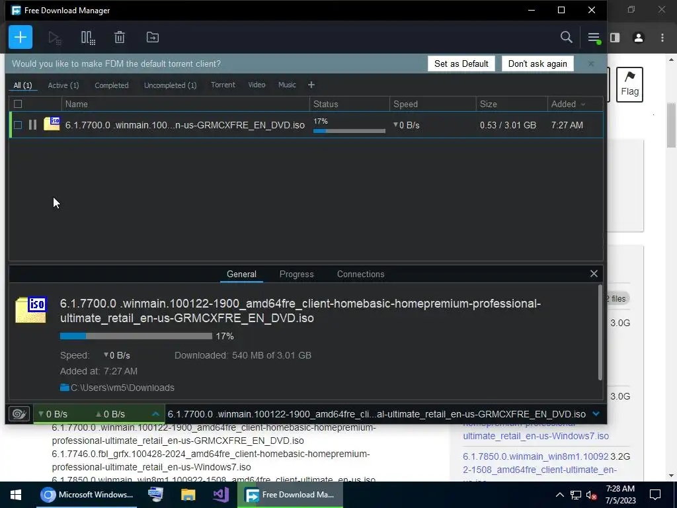
Task: Switch to Free Download Manager taskbar item
Action: click(290, 495)
